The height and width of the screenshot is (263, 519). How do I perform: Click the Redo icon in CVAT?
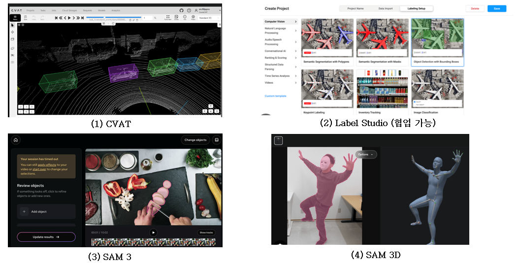[42, 18]
